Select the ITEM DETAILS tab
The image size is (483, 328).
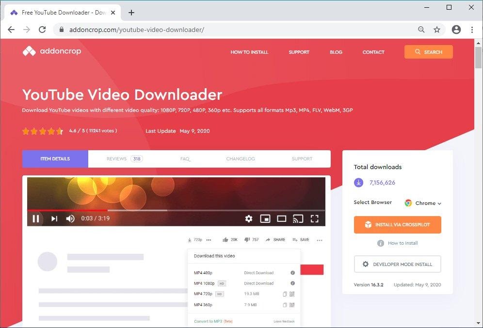[x=55, y=159]
